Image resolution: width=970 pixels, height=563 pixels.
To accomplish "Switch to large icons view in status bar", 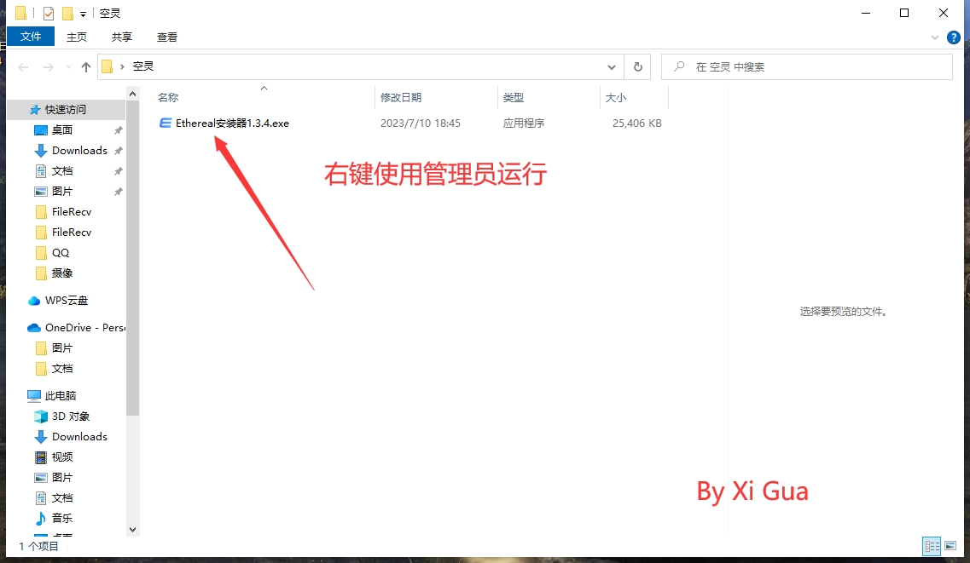I will pyautogui.click(x=950, y=546).
